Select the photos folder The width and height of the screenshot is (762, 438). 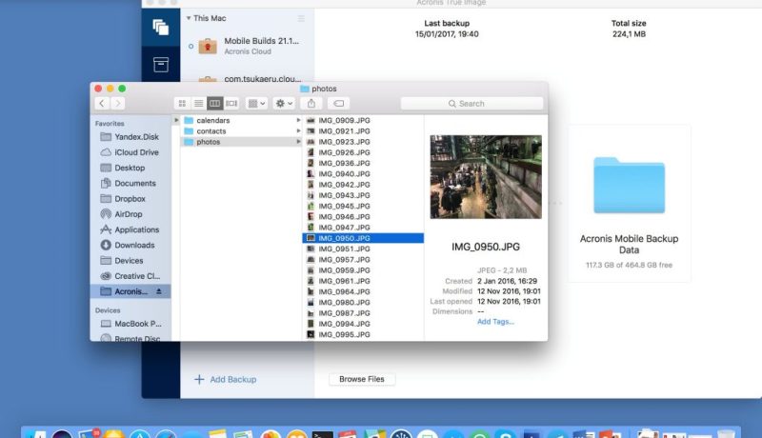242,142
